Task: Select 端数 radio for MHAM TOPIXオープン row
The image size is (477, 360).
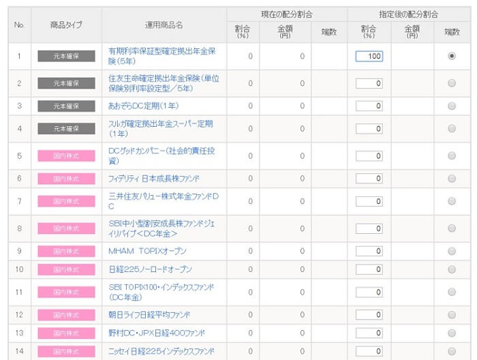Action: (452, 251)
